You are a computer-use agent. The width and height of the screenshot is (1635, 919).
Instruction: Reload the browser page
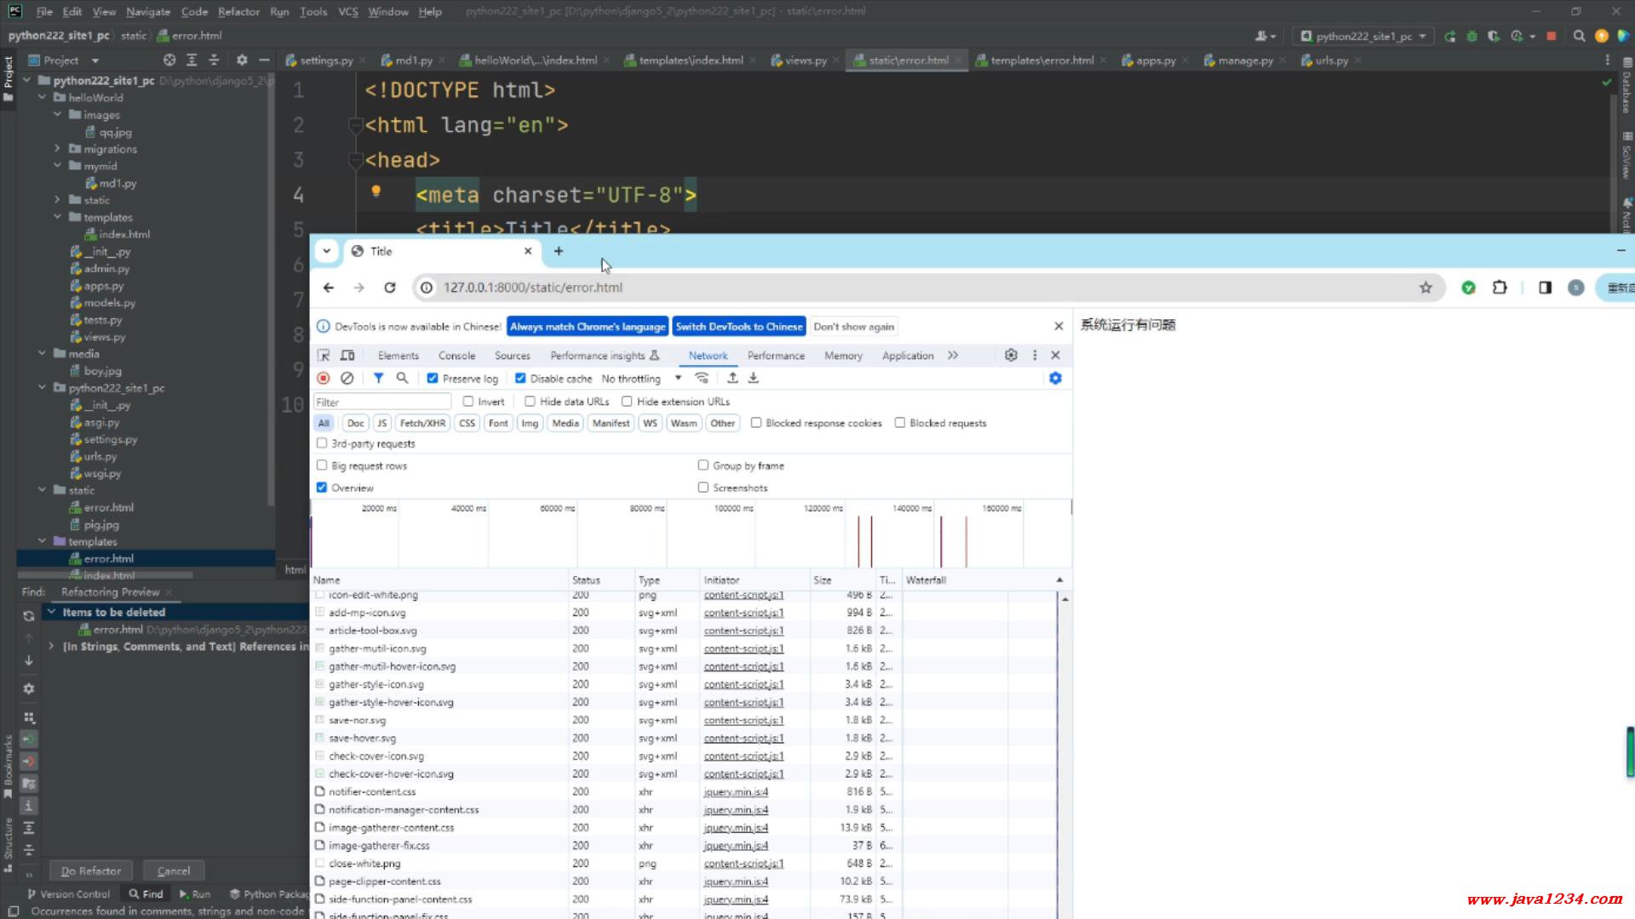[x=390, y=288]
